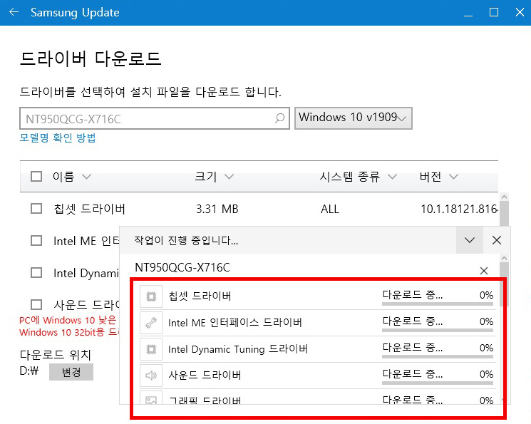
Task: Check the Intel ME driver checkbox
Action: [36, 241]
